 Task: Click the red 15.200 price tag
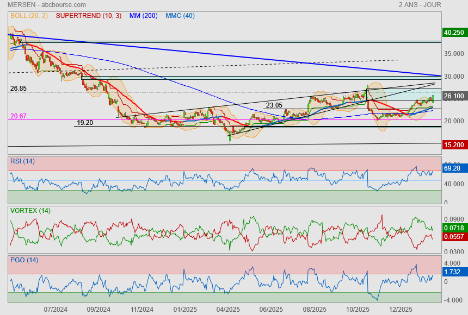tap(454, 145)
